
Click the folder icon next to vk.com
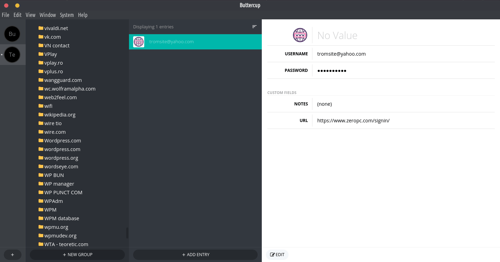(41, 37)
